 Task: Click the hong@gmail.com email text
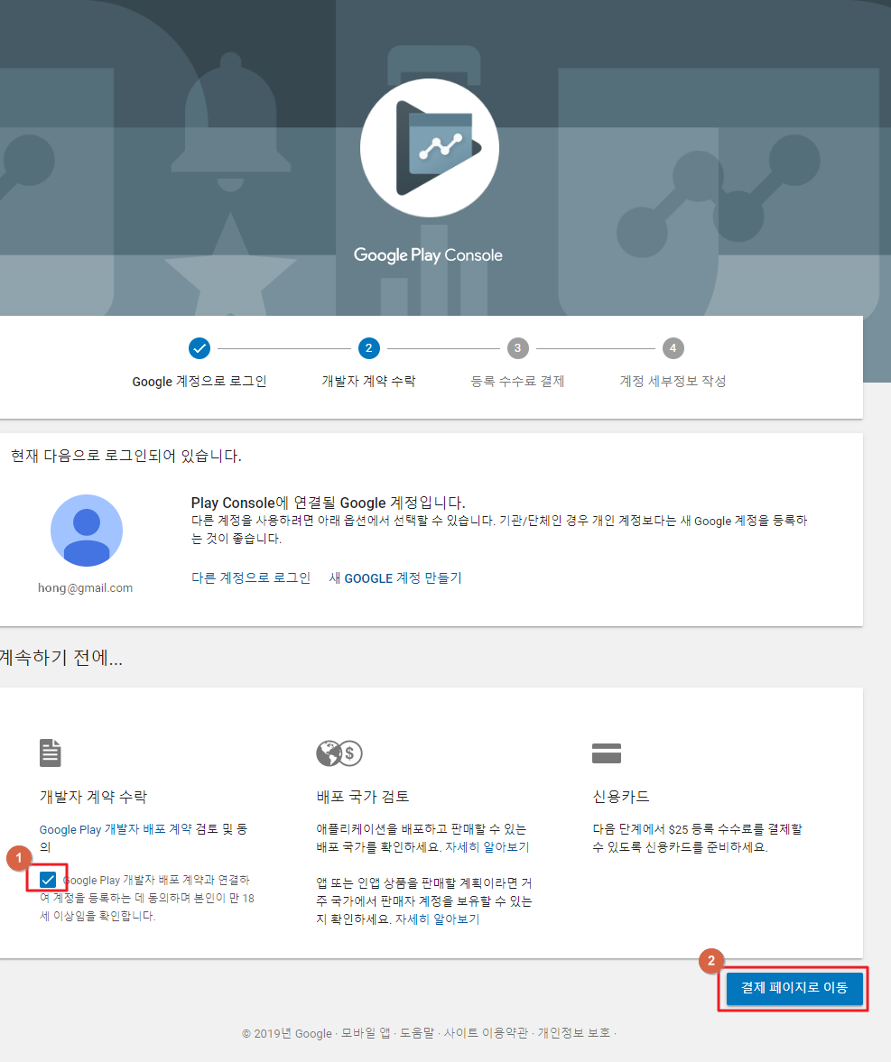tap(86, 588)
